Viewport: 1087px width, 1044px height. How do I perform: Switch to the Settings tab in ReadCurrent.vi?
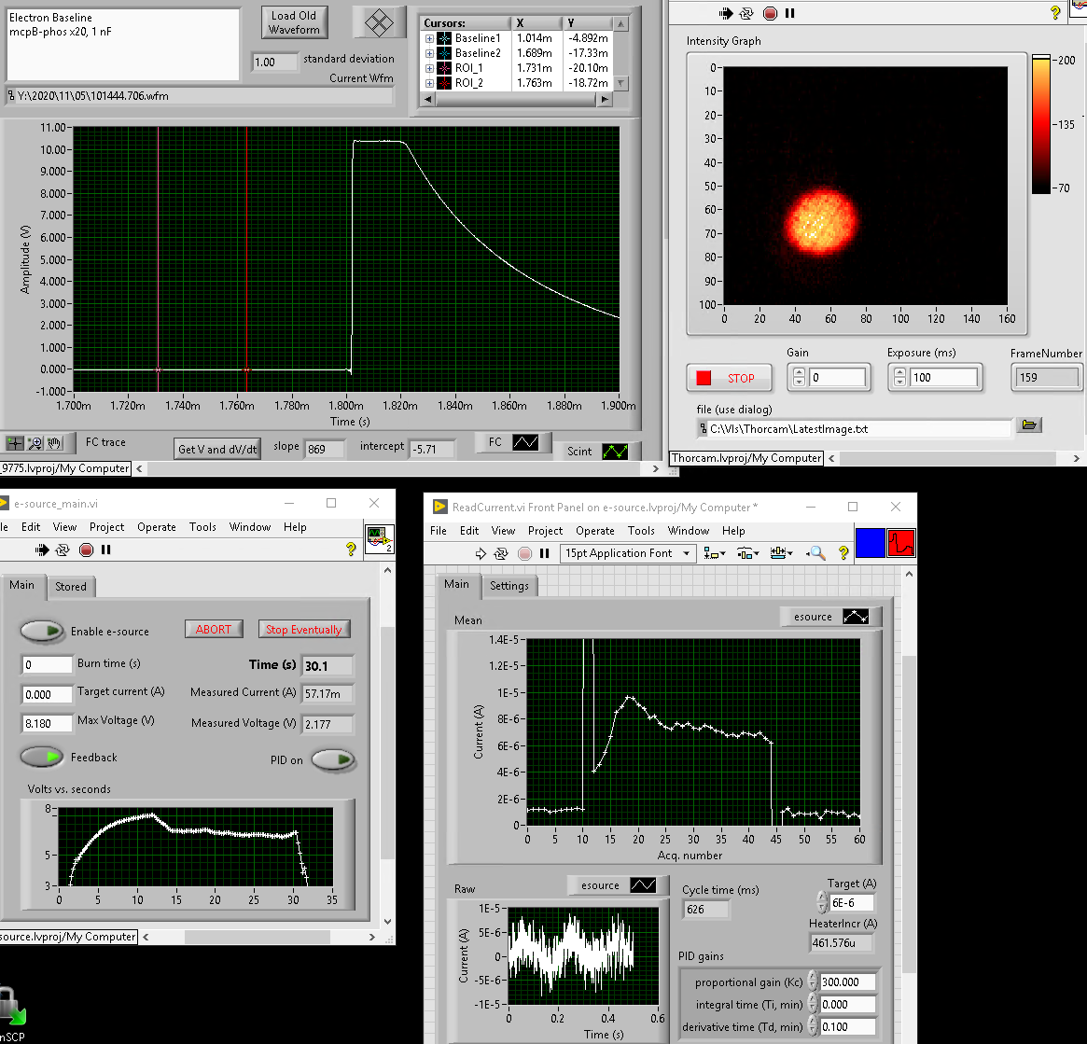click(x=509, y=586)
